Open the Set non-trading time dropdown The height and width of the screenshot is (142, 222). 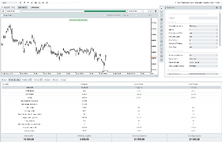pyautogui.click(x=203, y=55)
